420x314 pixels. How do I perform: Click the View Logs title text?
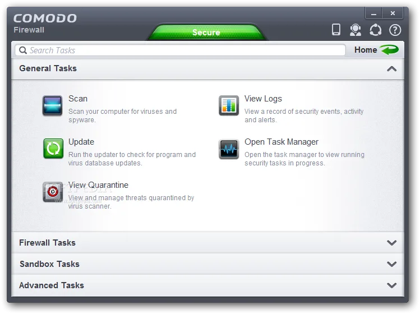click(263, 99)
